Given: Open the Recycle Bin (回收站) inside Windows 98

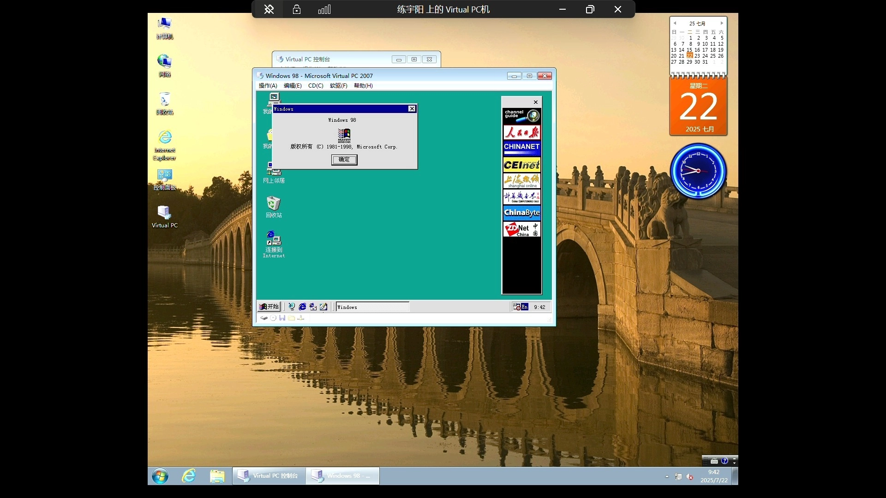Looking at the screenshot, I should pyautogui.click(x=273, y=203).
